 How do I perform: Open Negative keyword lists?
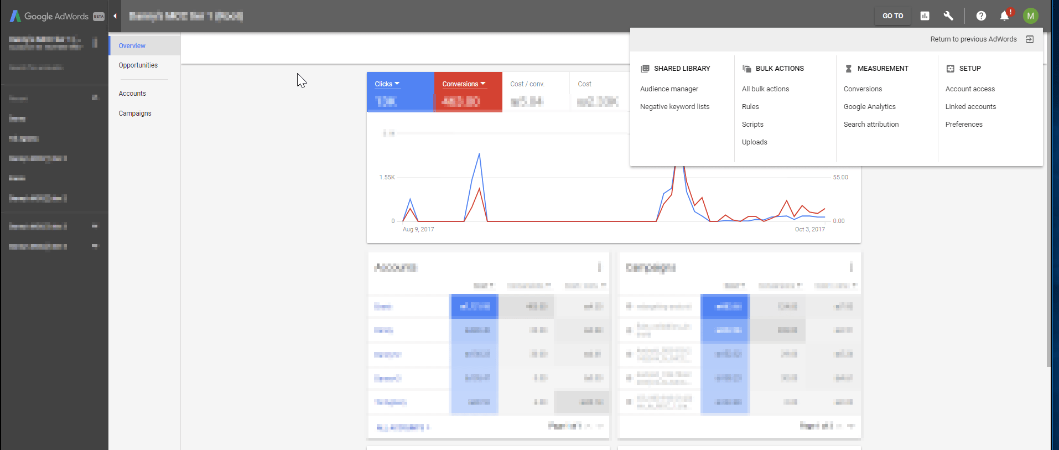pos(674,107)
